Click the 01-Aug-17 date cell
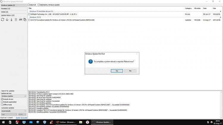 pos(207,20)
